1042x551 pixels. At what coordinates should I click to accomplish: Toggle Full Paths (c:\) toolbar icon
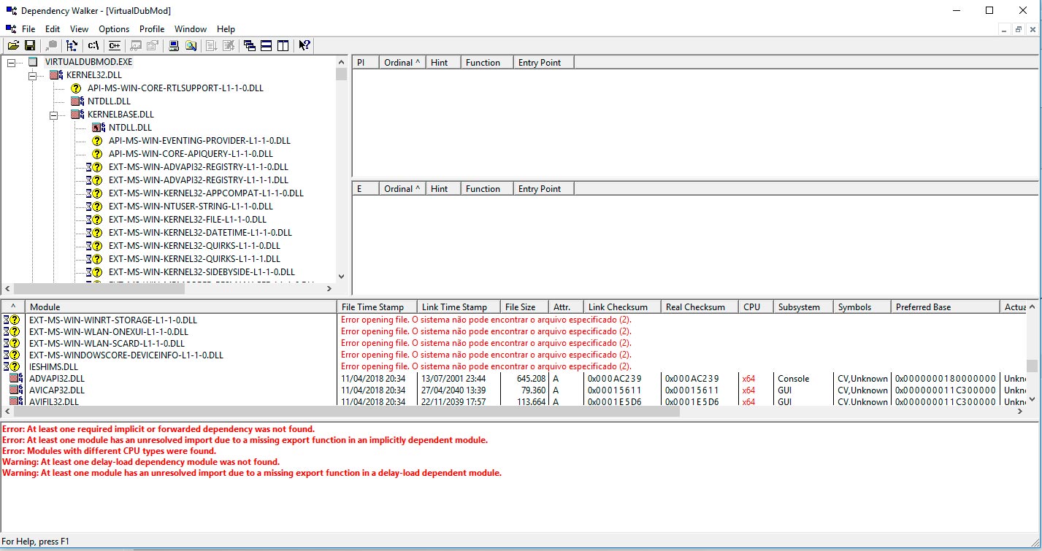[x=93, y=46]
